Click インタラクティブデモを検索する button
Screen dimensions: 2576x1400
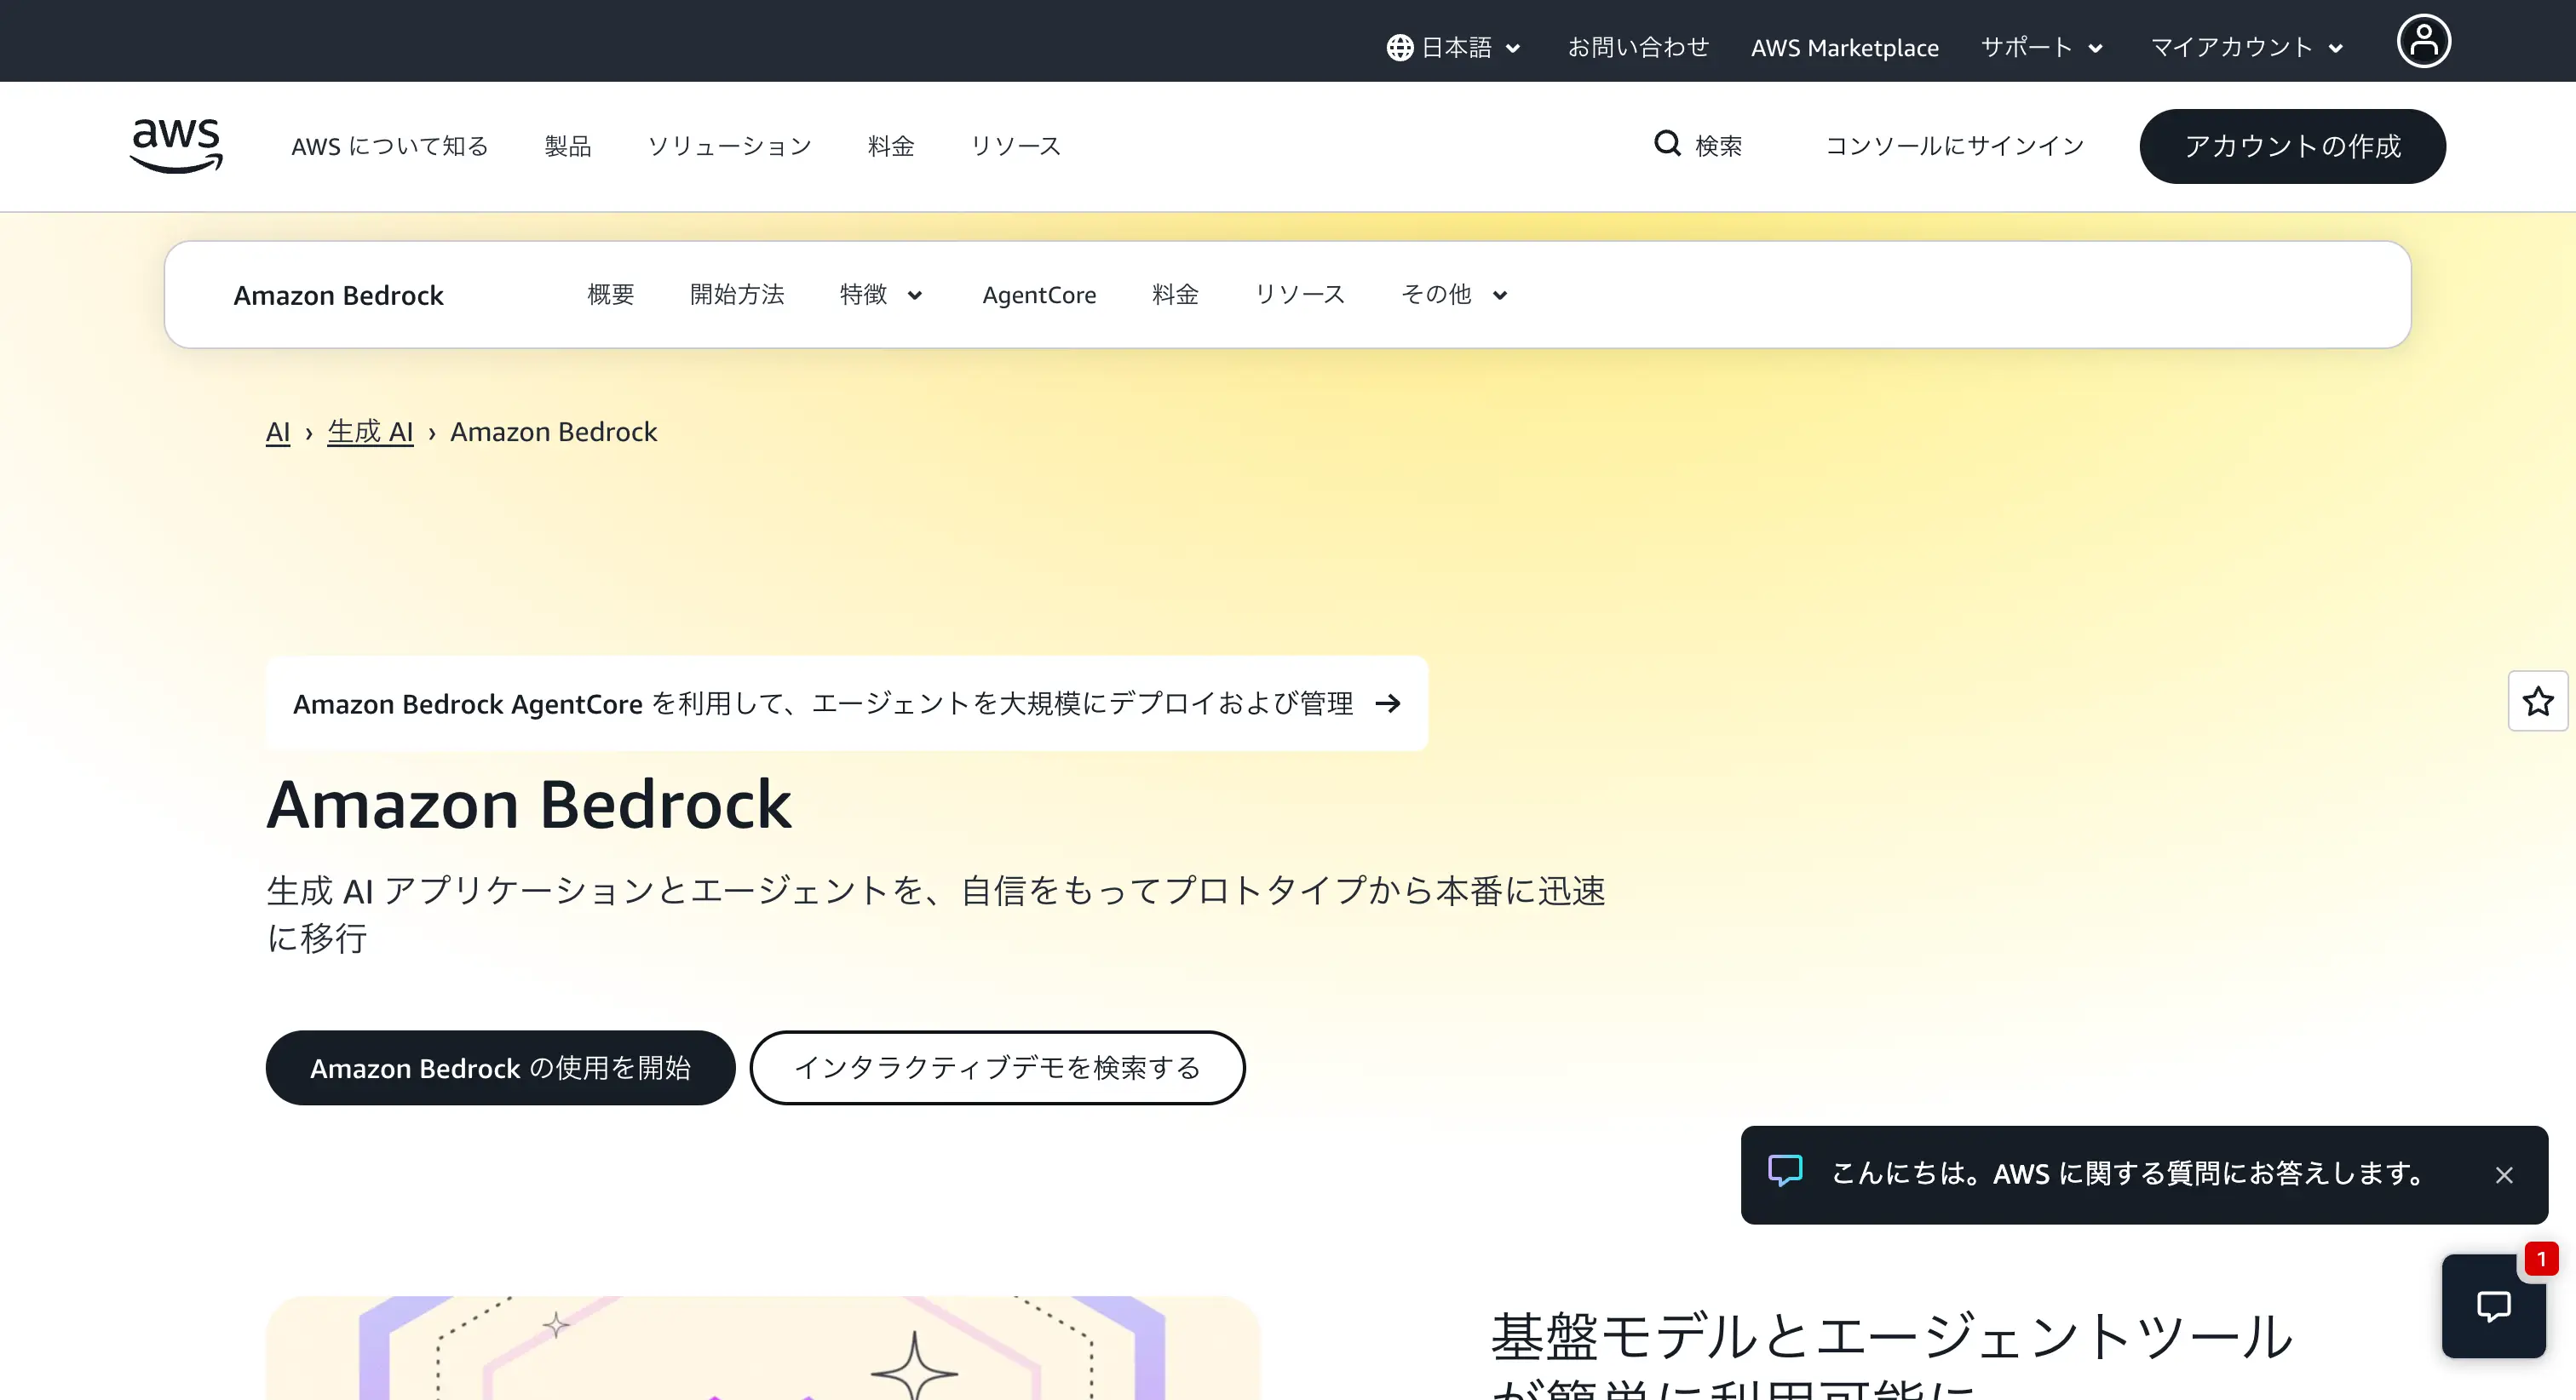click(x=996, y=1068)
